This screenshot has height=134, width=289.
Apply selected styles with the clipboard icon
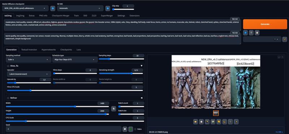click(257, 33)
